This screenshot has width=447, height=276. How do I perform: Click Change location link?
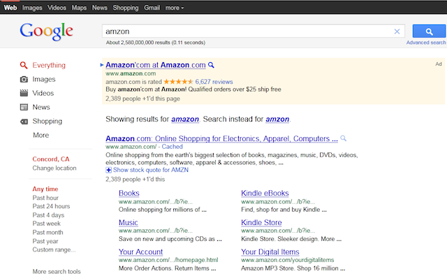[x=54, y=168]
